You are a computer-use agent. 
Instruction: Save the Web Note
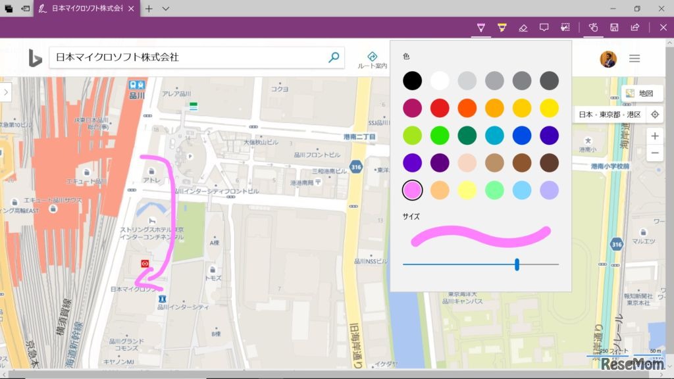pos(613,27)
